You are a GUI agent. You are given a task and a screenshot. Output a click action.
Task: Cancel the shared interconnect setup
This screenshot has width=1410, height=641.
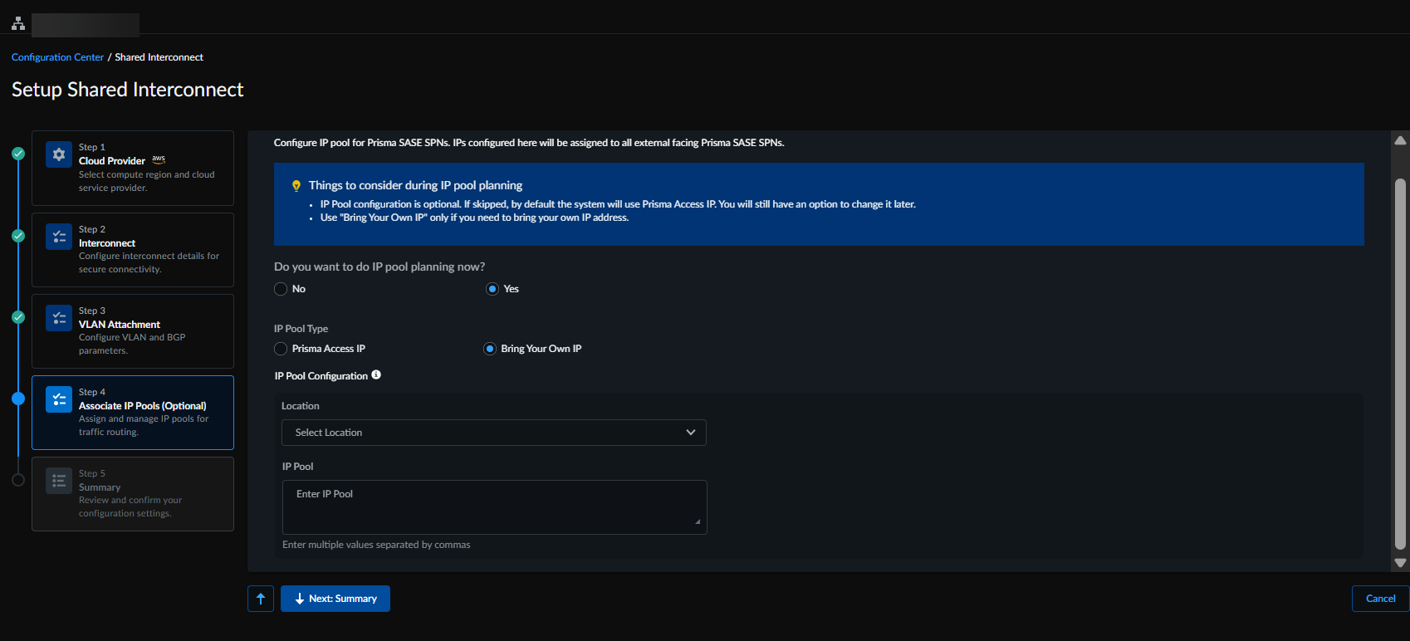click(1380, 599)
